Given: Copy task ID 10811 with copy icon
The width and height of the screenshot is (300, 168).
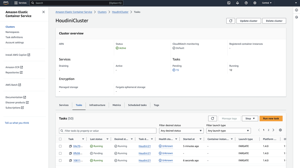Looking at the screenshot, I should [70, 161].
